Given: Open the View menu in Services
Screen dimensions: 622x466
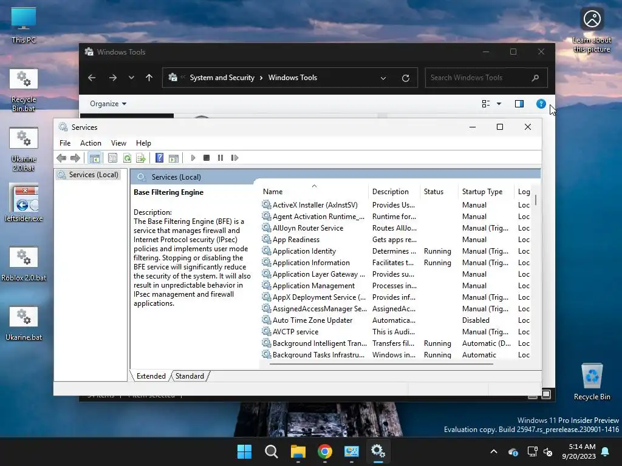Looking at the screenshot, I should pos(118,143).
